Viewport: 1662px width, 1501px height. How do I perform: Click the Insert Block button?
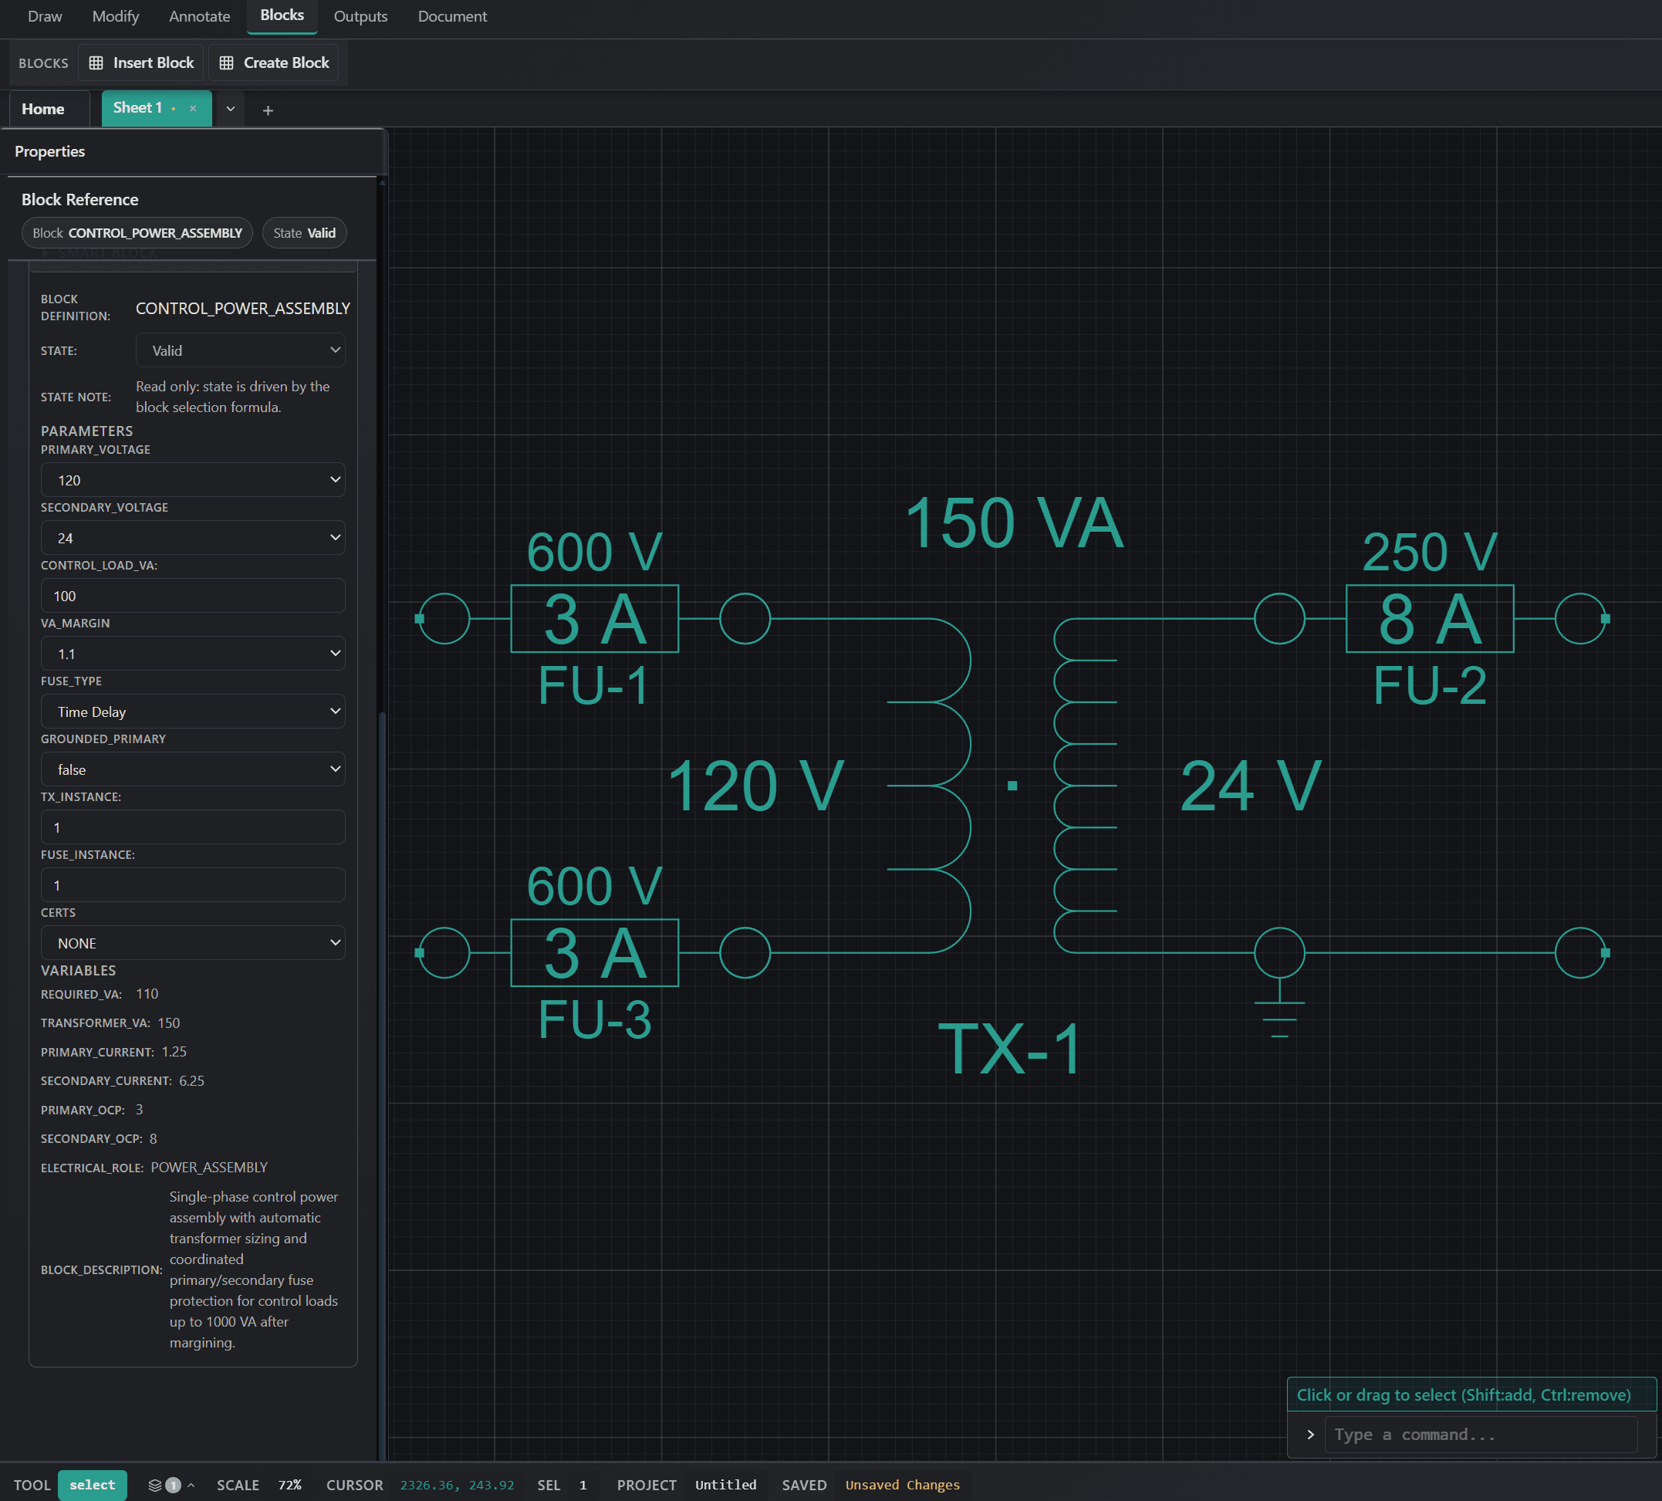[x=141, y=63]
